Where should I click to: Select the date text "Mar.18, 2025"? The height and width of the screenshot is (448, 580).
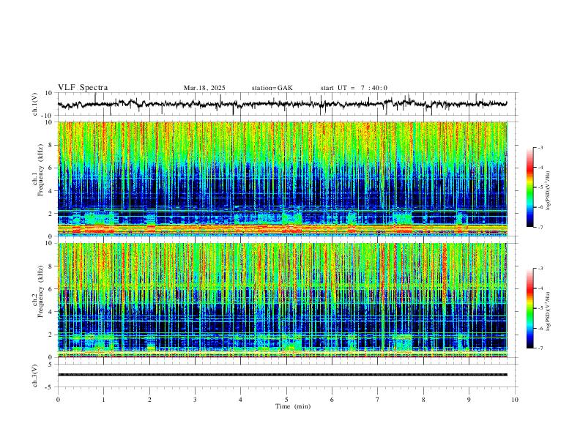(x=204, y=88)
